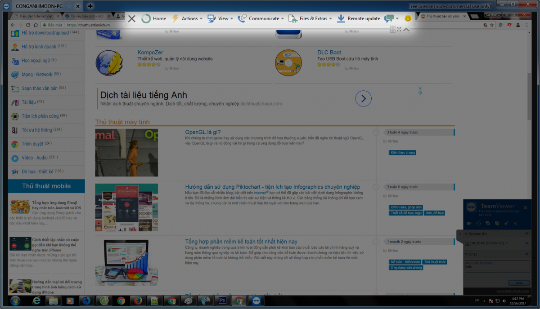
Task: Collapse the toolbar with the up chevron
Action: (406, 30)
